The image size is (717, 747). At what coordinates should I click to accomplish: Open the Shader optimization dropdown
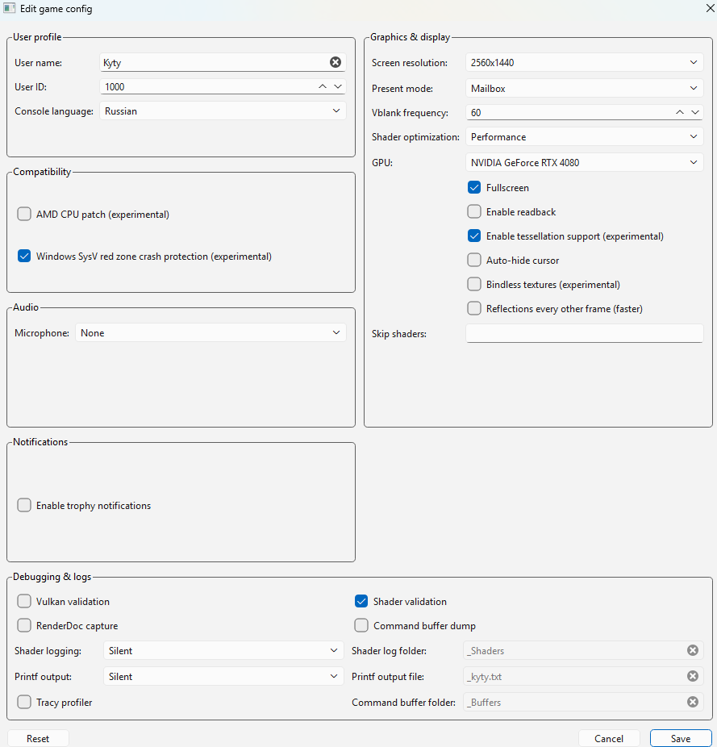[584, 136]
